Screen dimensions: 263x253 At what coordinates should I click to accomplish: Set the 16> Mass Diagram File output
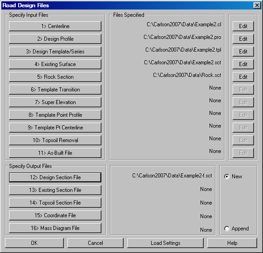(x=55, y=228)
